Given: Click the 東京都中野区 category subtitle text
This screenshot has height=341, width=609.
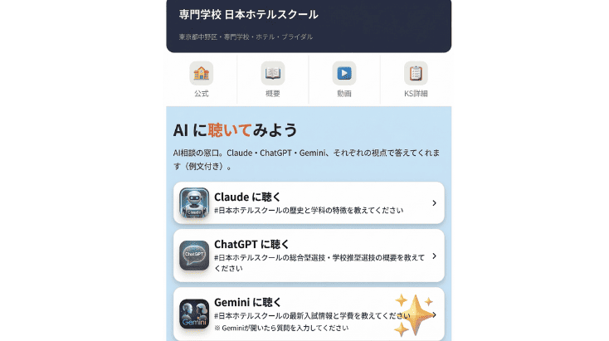Looking at the screenshot, I should (246, 37).
